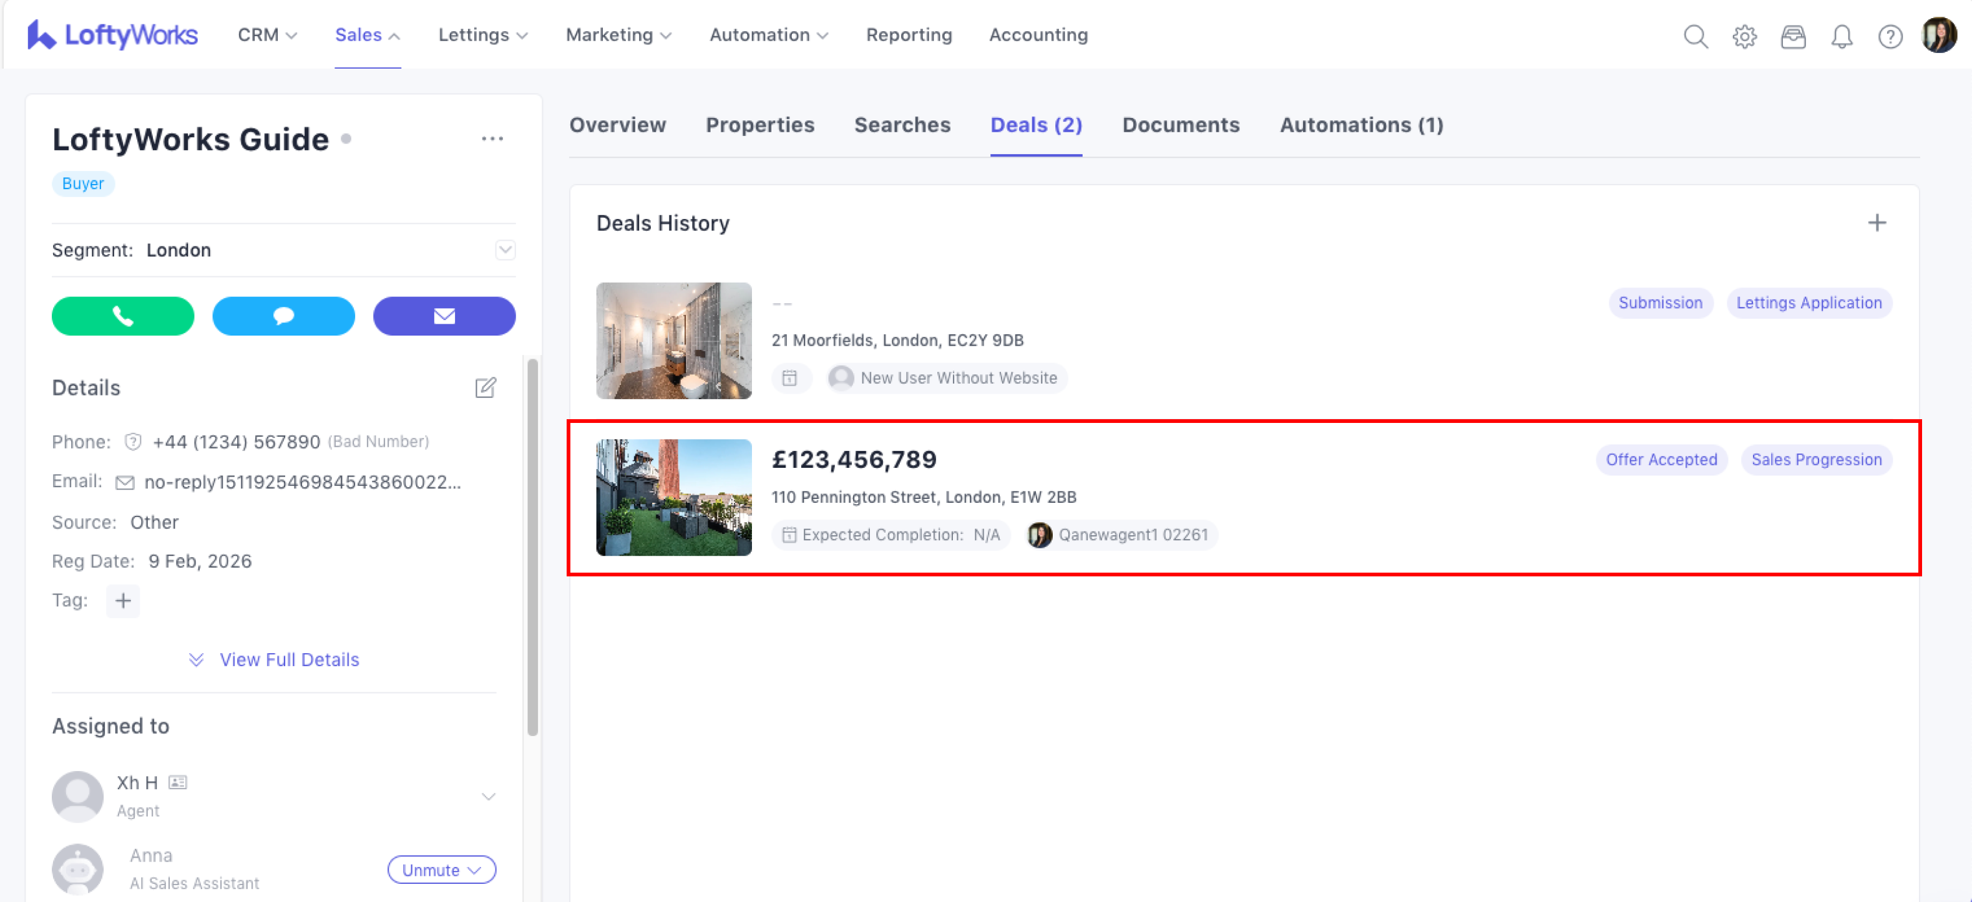Expand the Xh H agent chevron
This screenshot has width=1972, height=902.
coord(489,797)
